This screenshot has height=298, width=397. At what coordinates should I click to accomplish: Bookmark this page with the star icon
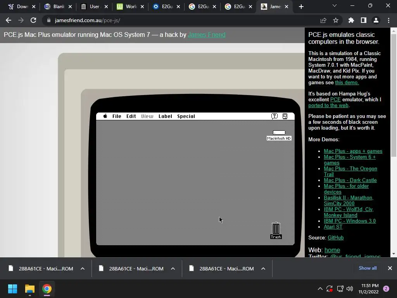(x=336, y=20)
